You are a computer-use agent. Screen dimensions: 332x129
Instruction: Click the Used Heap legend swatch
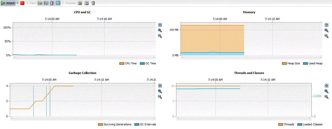[x=305, y=63]
